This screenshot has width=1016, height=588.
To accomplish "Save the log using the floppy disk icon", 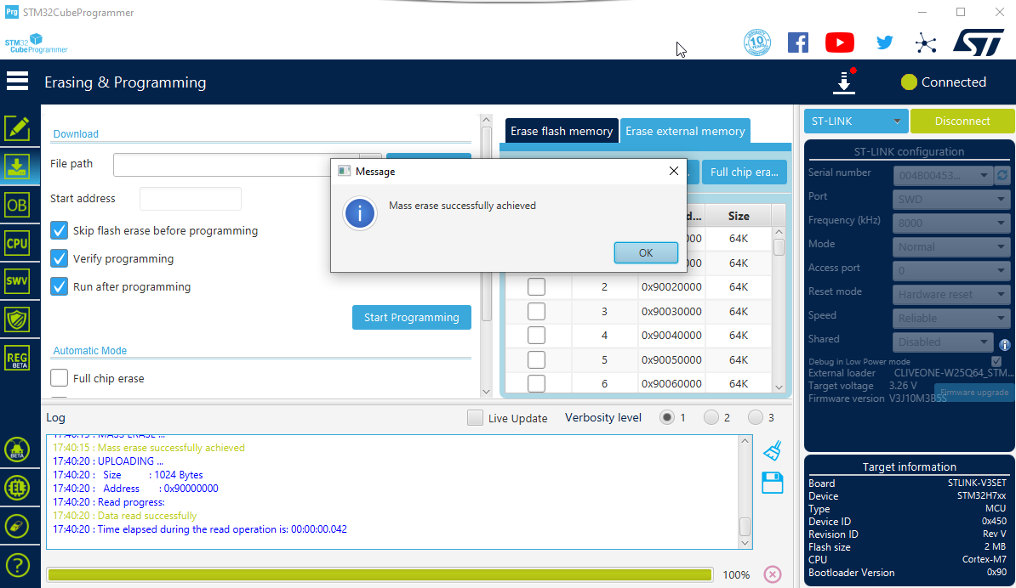I will pos(772,482).
